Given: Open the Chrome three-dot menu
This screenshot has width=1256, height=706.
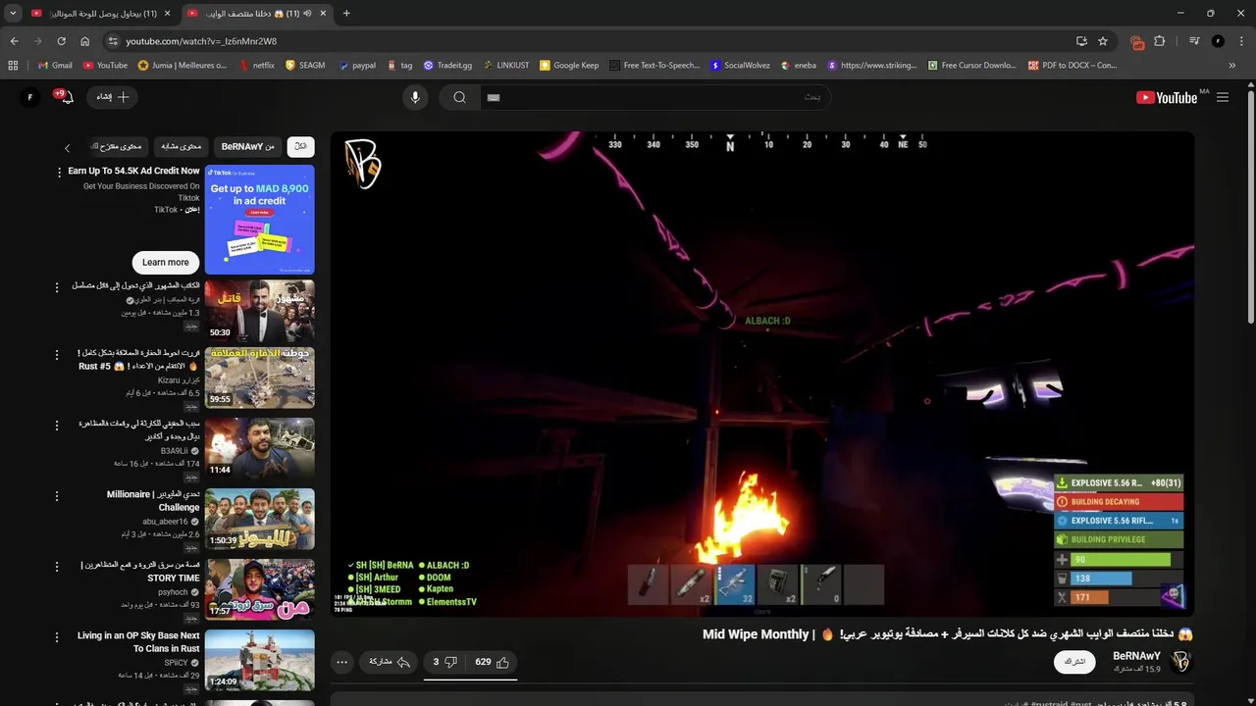Looking at the screenshot, I should pyautogui.click(x=1241, y=41).
